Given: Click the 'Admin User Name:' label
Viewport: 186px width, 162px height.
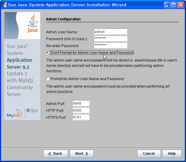Looking at the screenshot, I should [62, 32].
